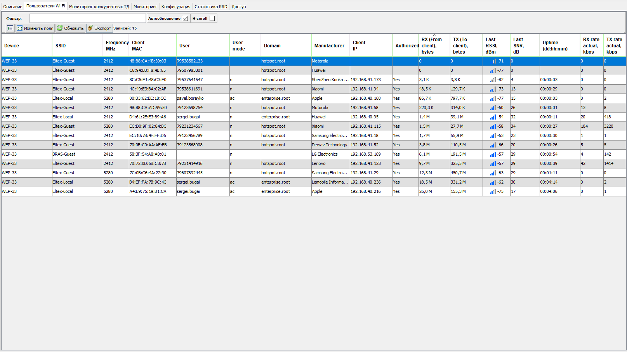Select user cell 79607983301
This screenshot has width=627, height=352.
(203, 71)
